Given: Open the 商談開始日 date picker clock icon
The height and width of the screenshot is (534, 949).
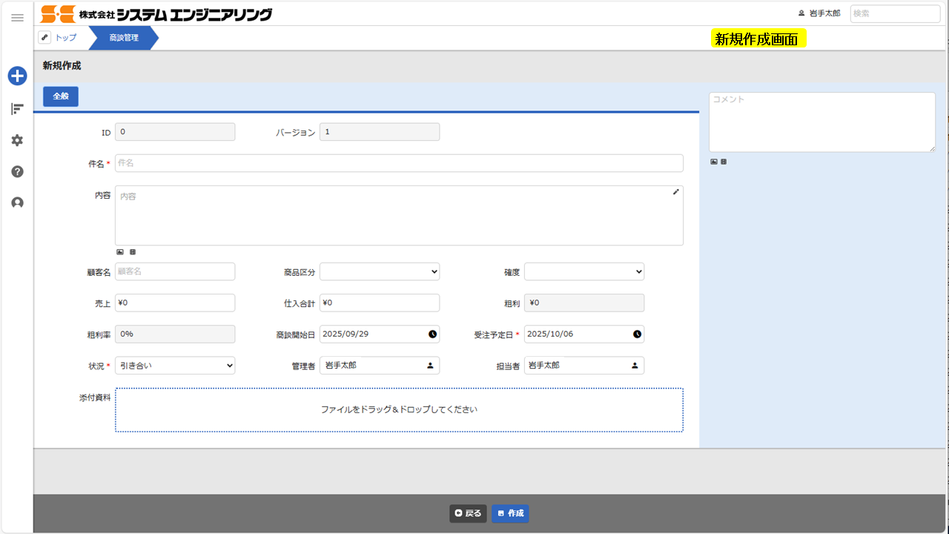Looking at the screenshot, I should click(432, 334).
